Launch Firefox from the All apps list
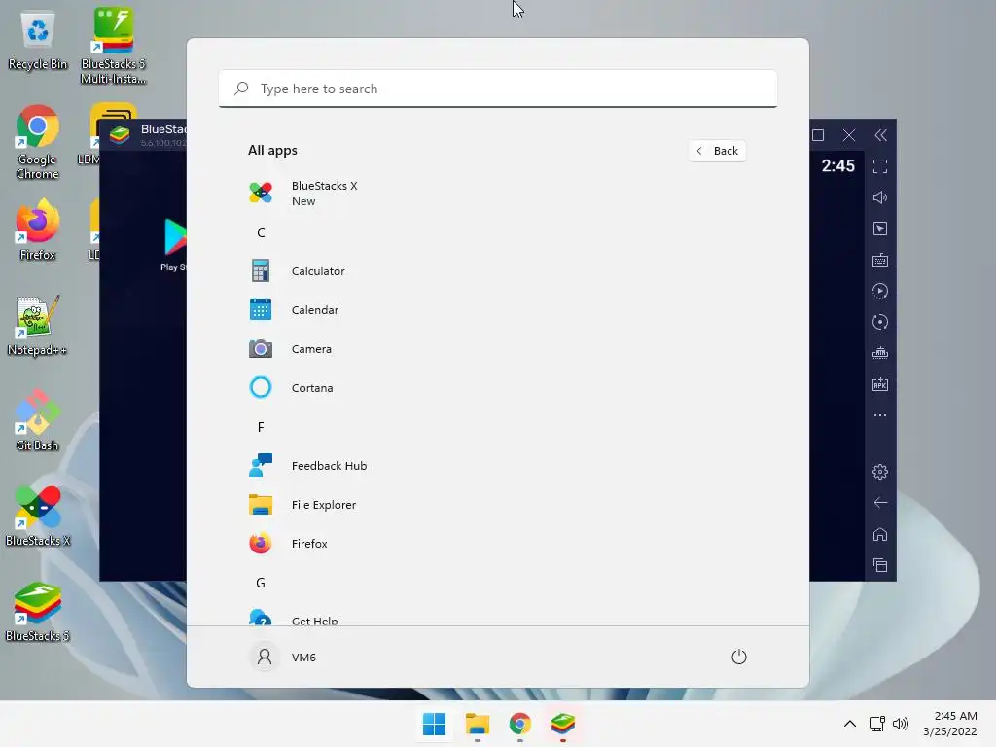Viewport: 996px width, 747px height. (497, 543)
